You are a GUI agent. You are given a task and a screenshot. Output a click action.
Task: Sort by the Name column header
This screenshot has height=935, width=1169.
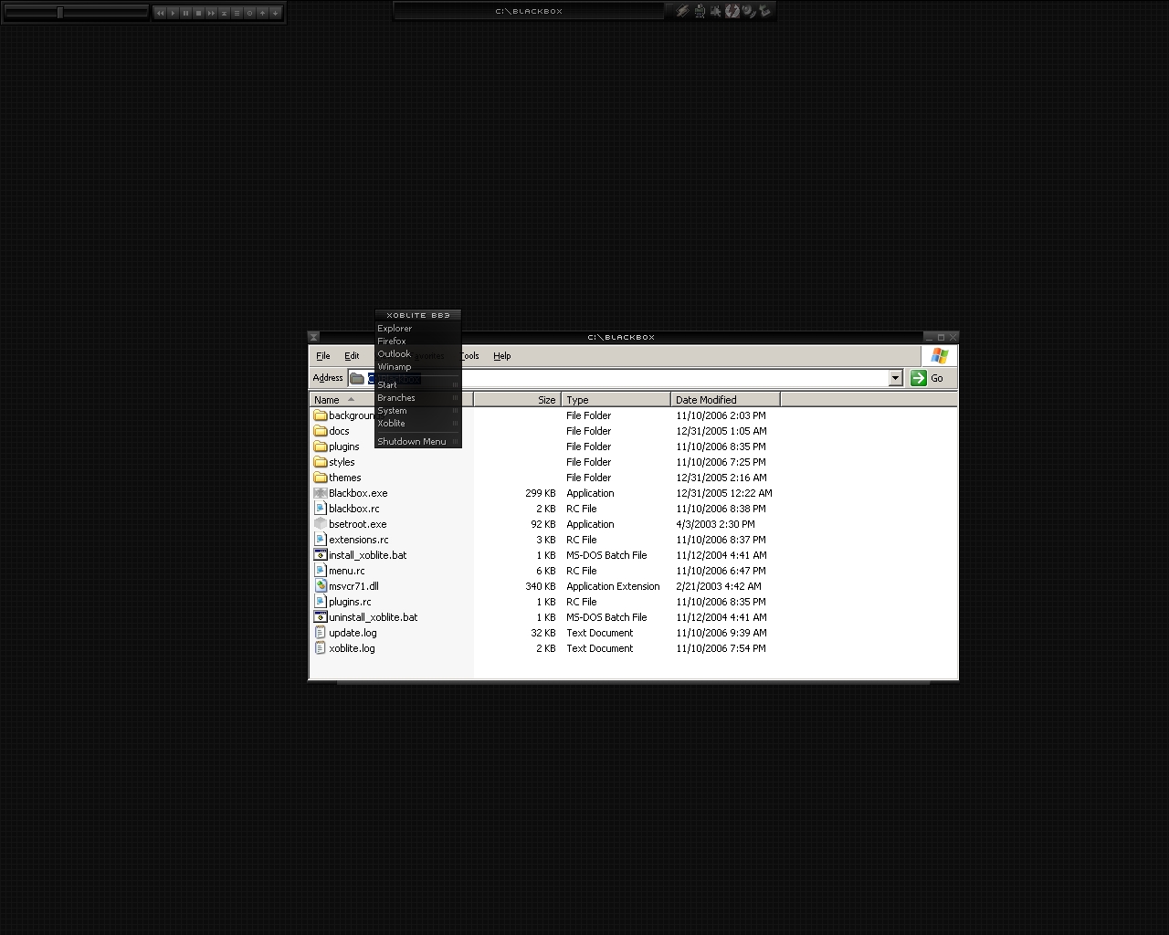(x=391, y=400)
